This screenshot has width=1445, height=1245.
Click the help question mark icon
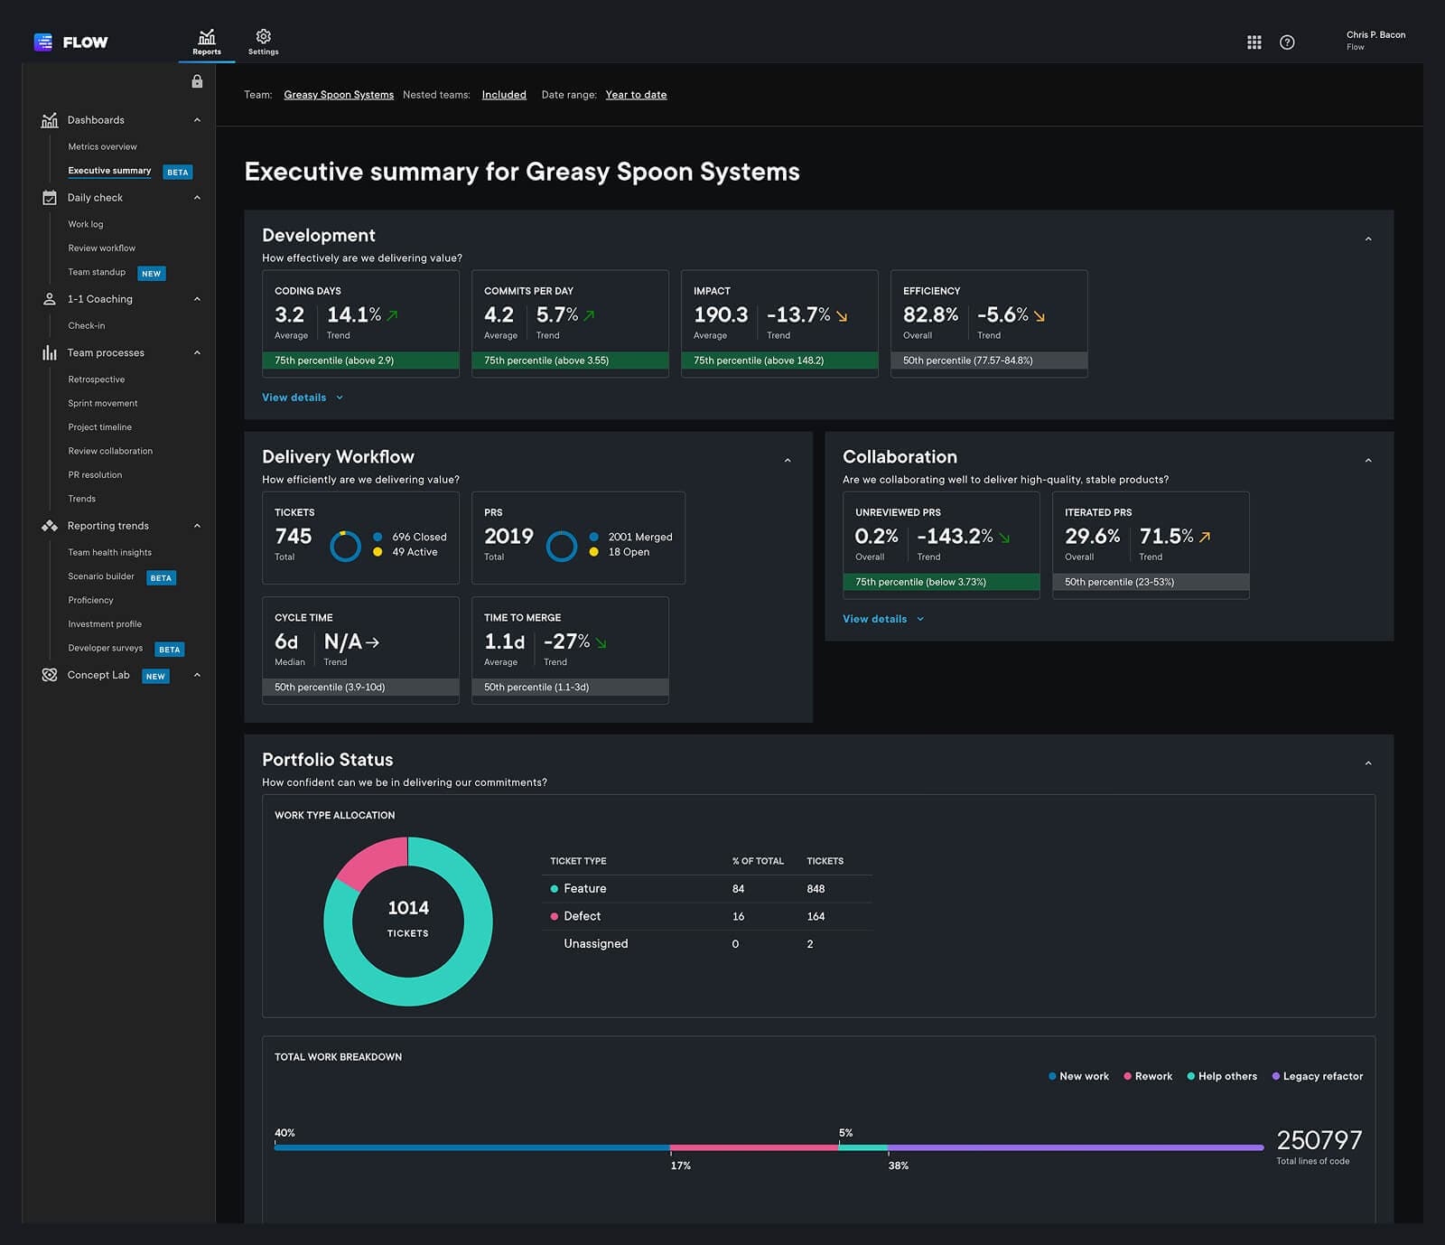[1287, 42]
